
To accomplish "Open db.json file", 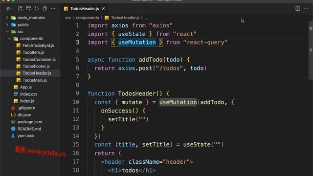I will (24, 115).
